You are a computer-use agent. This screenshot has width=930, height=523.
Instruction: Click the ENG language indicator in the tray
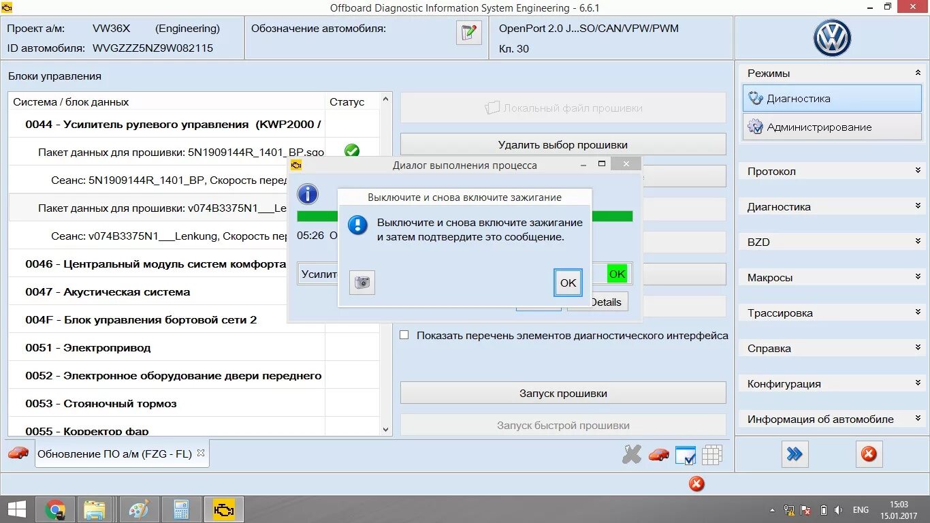(x=861, y=510)
